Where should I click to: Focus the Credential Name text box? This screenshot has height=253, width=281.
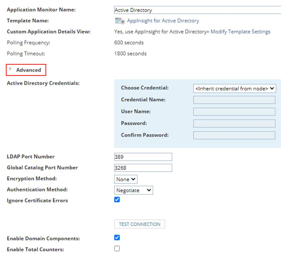coord(234,100)
